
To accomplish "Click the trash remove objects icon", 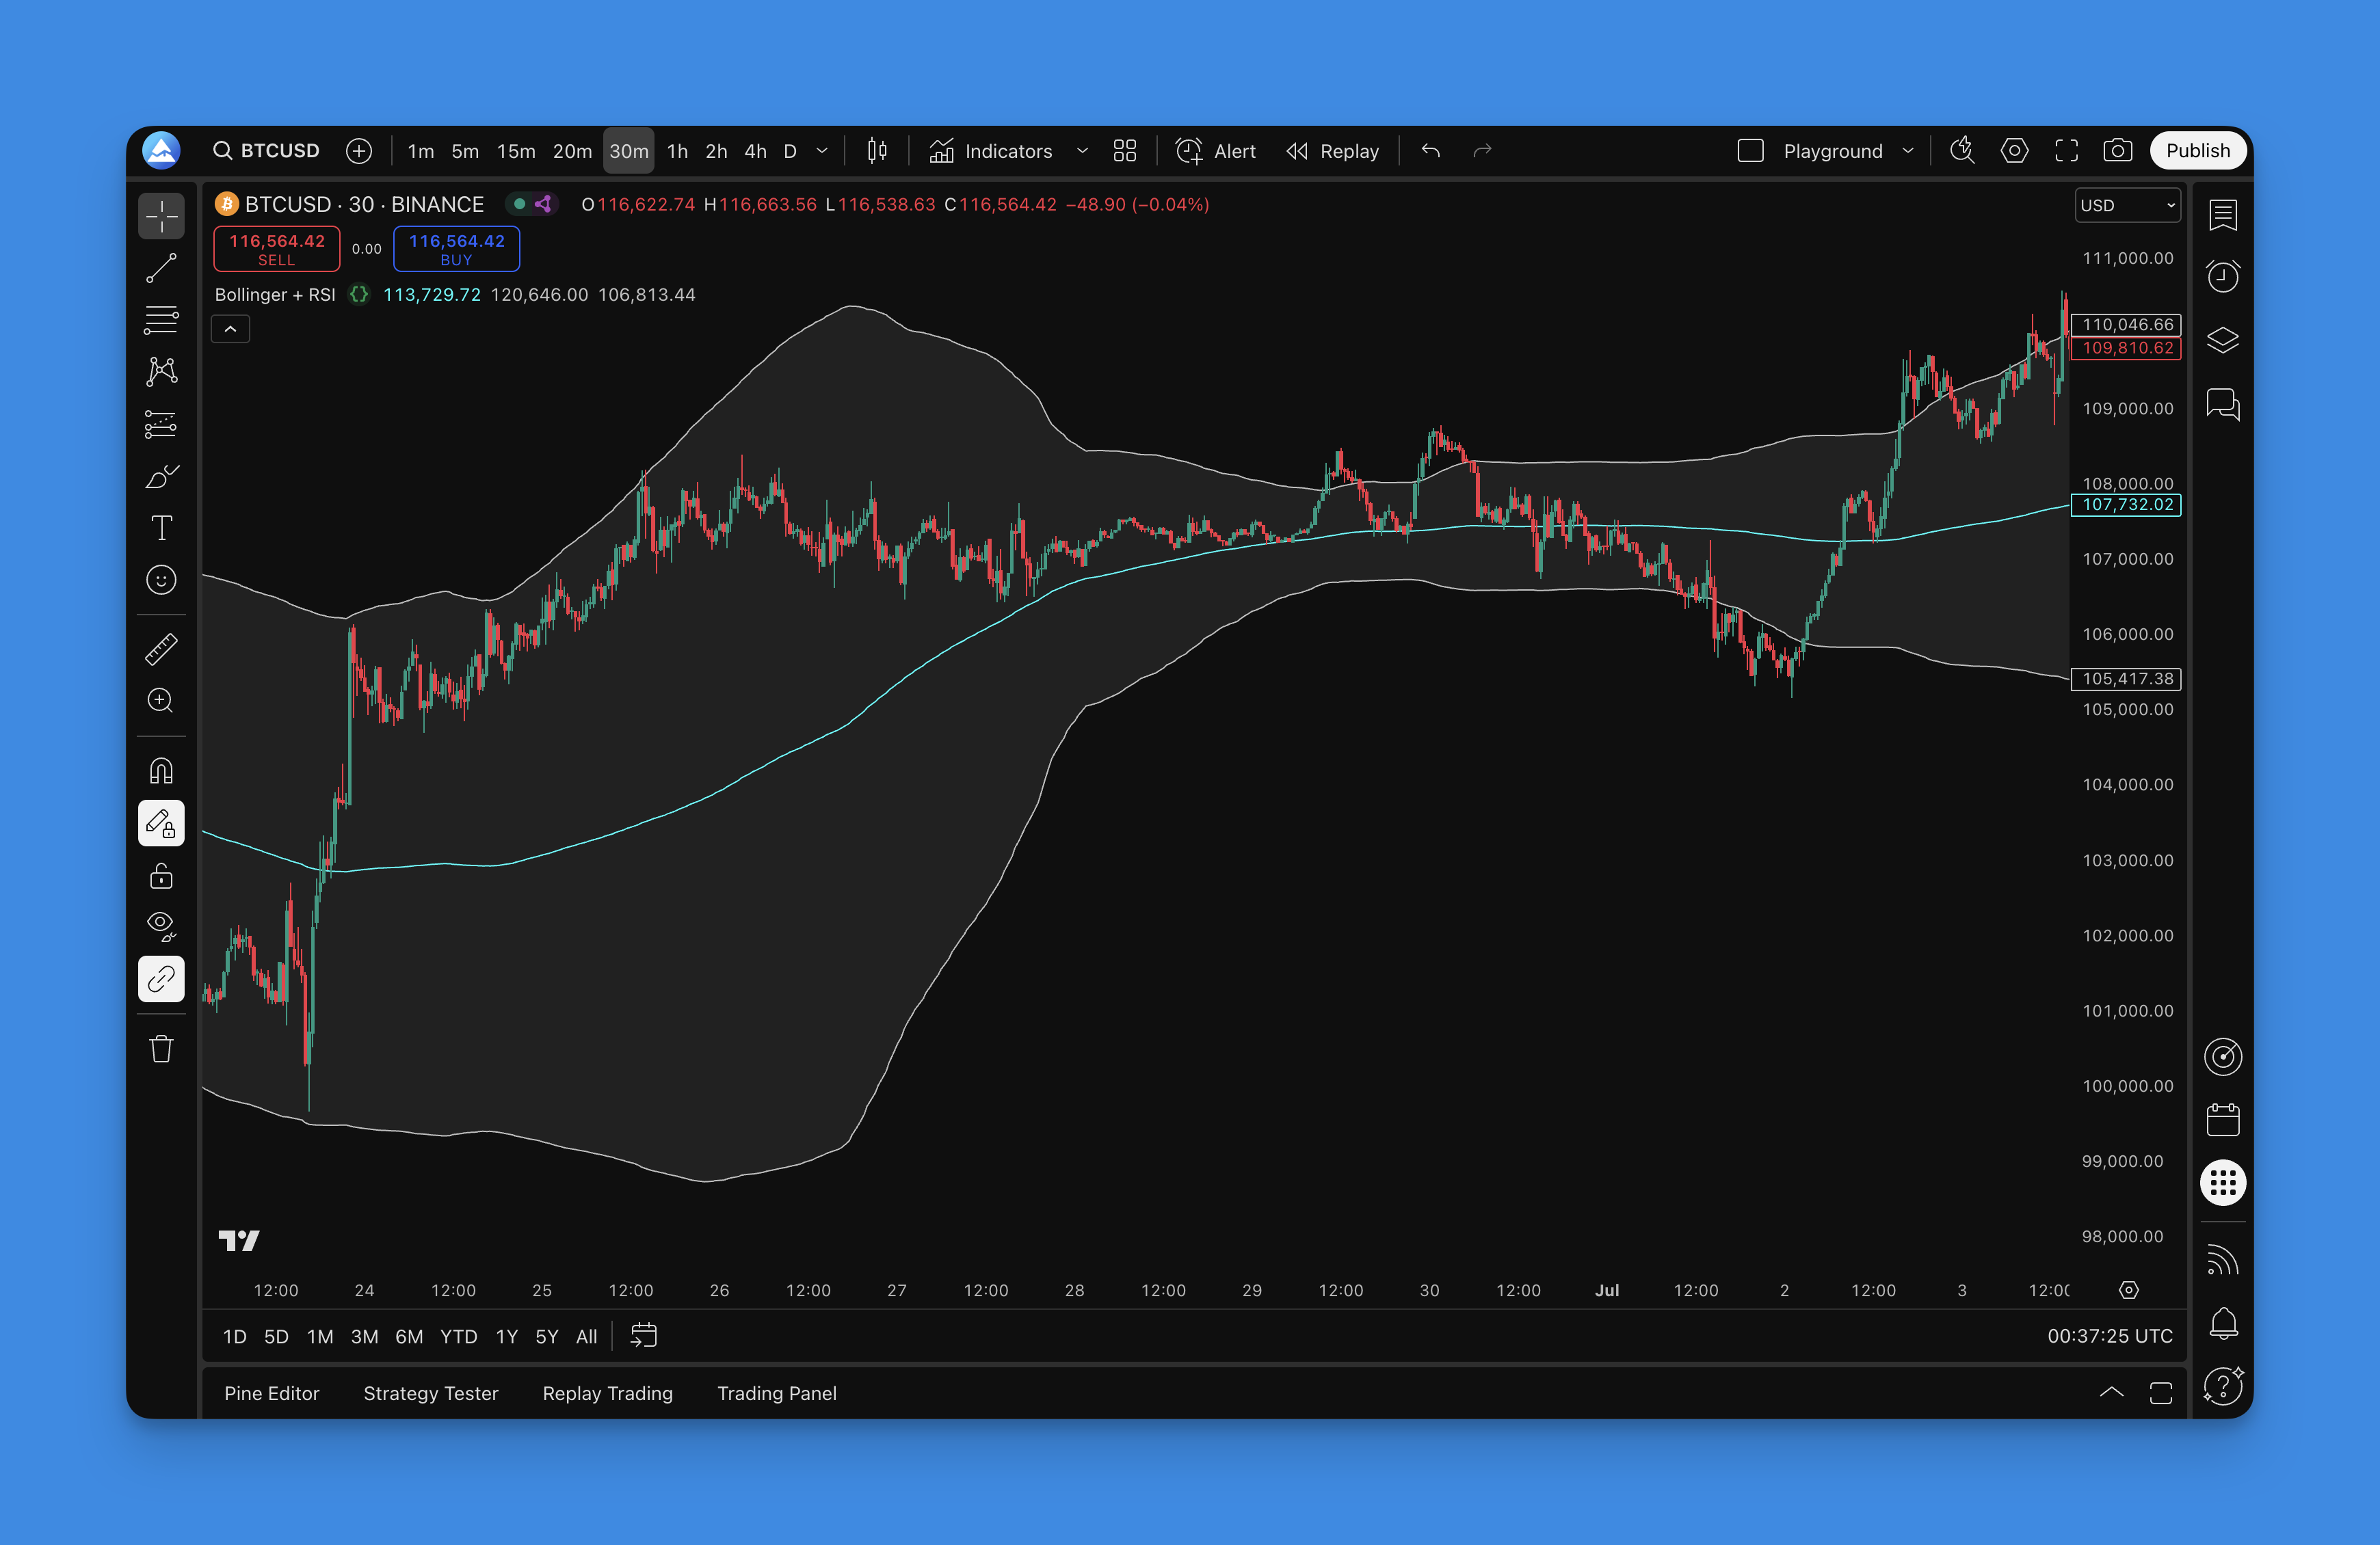I will (x=161, y=1048).
